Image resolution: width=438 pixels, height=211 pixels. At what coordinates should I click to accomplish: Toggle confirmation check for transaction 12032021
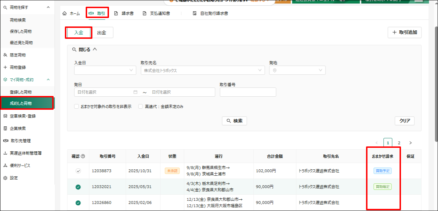(78, 187)
